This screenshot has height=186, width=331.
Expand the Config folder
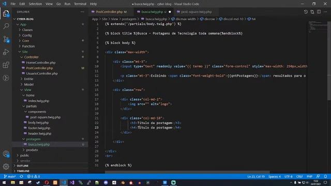point(27,35)
